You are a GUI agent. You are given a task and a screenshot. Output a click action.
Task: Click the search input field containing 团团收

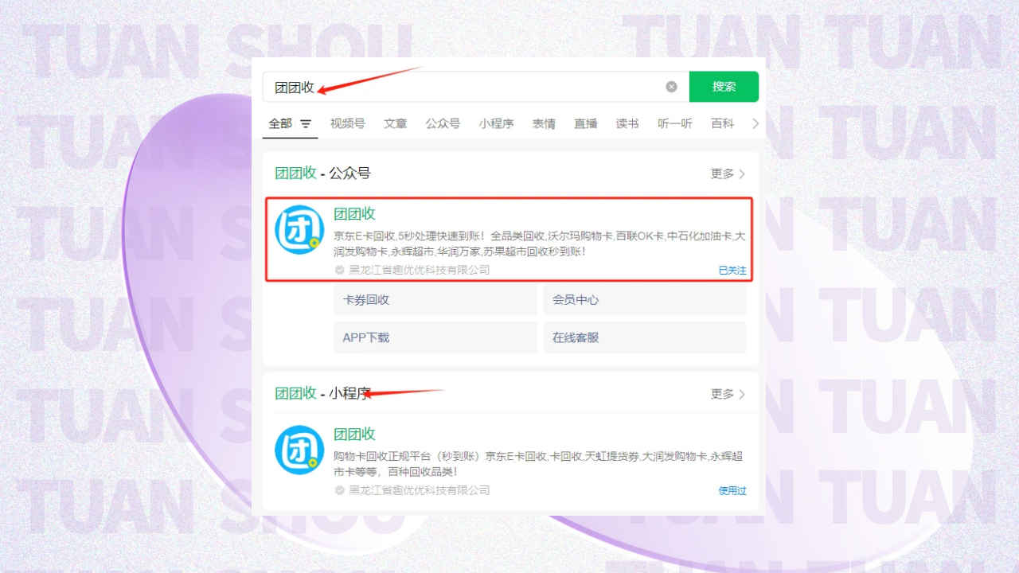pos(475,87)
